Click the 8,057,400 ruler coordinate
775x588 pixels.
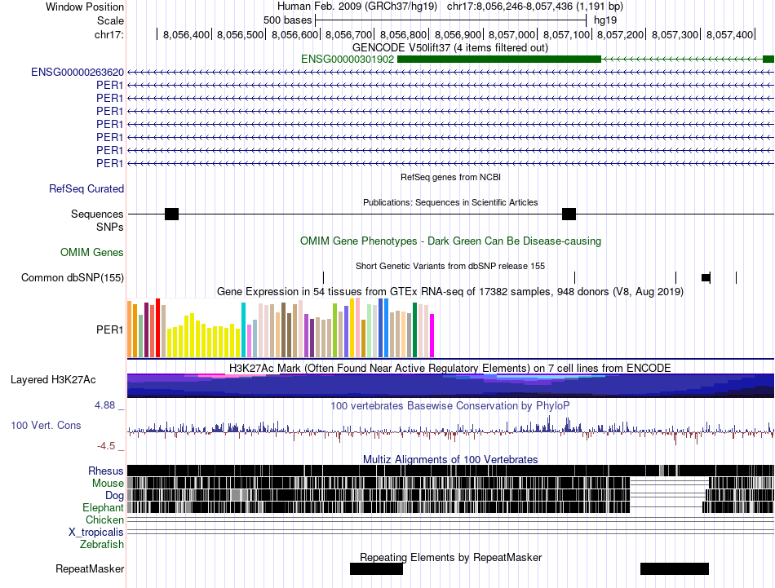tap(729, 34)
